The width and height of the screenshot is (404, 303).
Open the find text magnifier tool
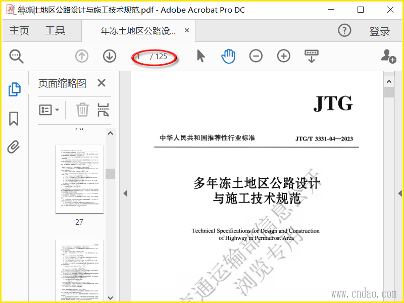pyautogui.click(x=17, y=56)
